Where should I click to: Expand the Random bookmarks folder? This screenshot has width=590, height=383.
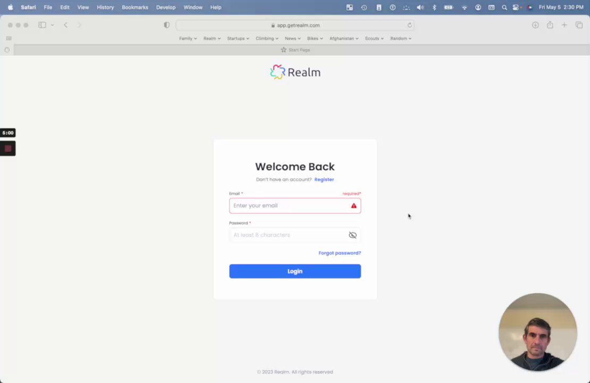(400, 38)
